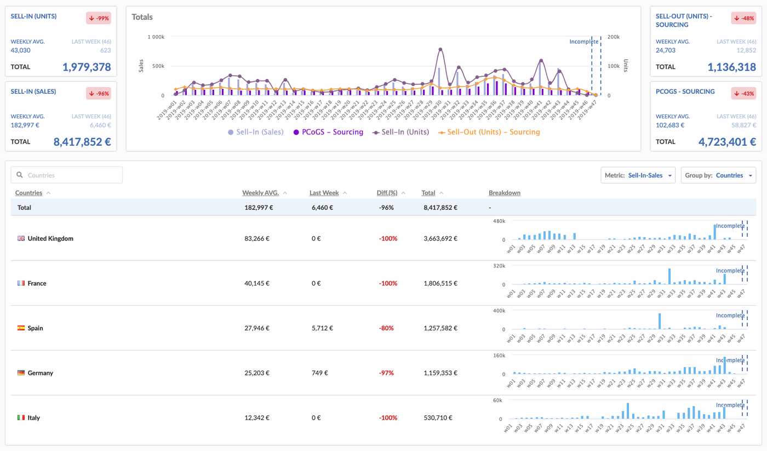
Task: Click weekly avg 43,030 value
Action: tap(21, 50)
